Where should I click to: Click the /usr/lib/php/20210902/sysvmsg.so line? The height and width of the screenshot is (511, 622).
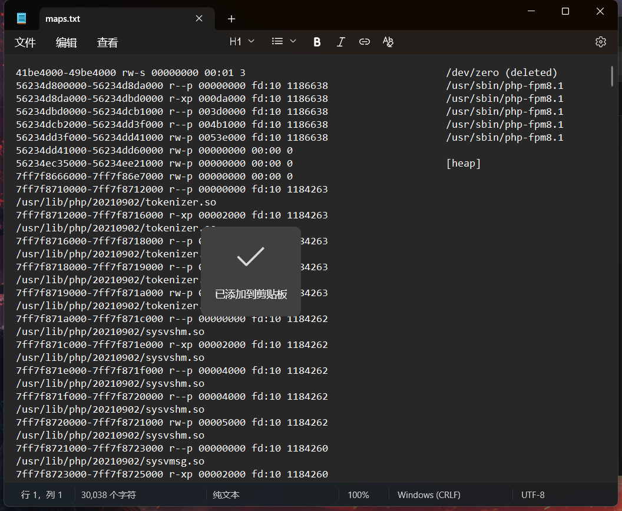click(x=110, y=461)
